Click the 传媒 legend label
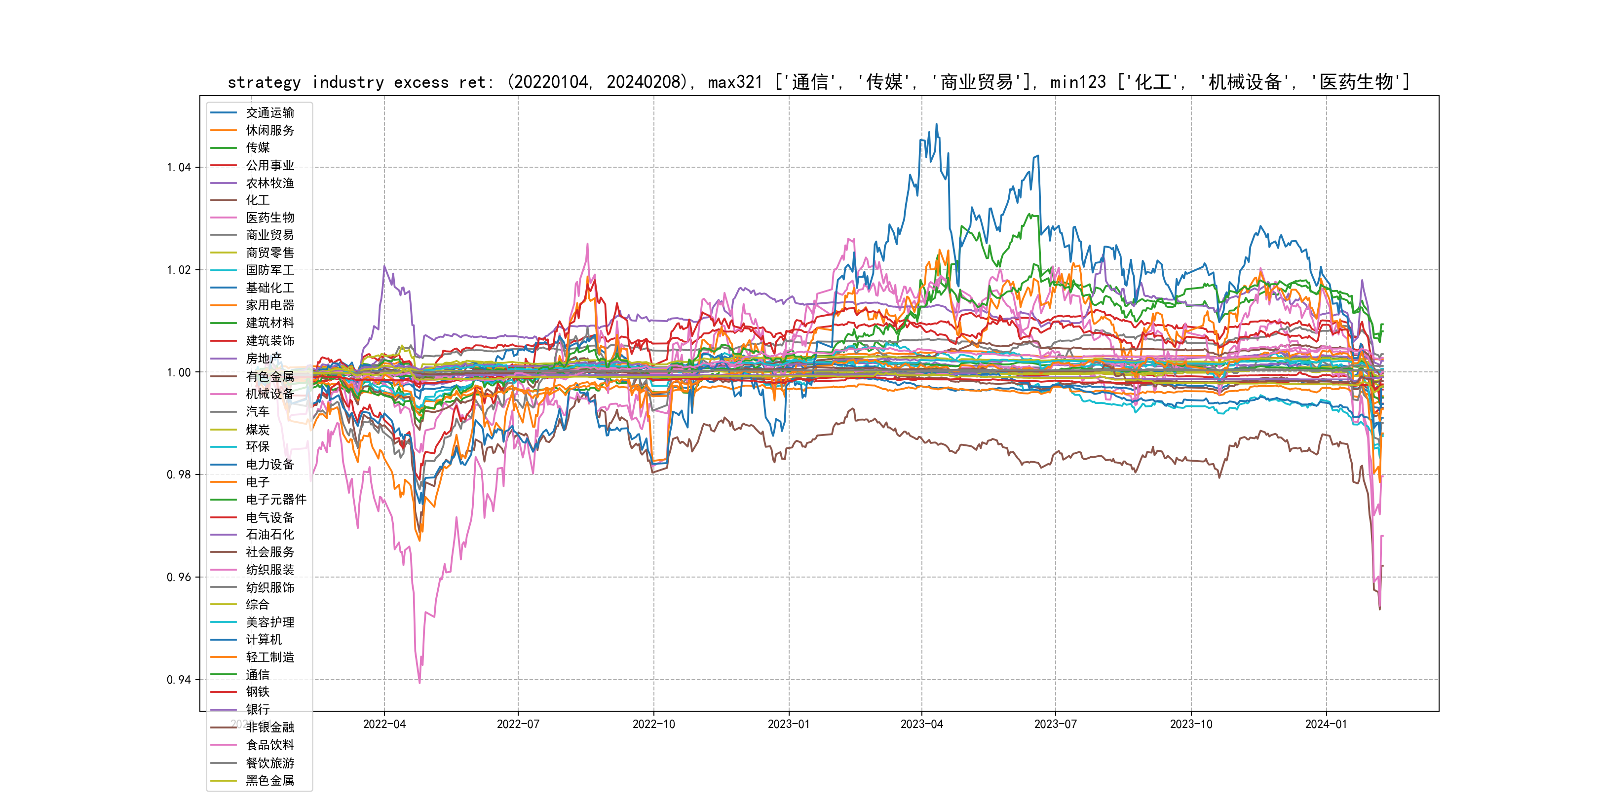 pos(258,147)
